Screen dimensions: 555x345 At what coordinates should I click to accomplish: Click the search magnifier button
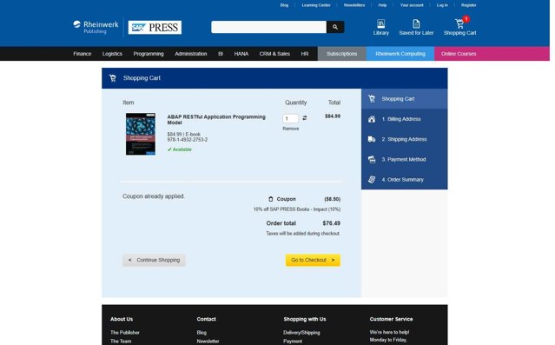pyautogui.click(x=335, y=27)
